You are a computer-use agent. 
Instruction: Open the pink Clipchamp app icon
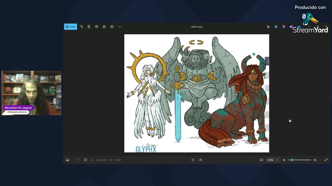[x=284, y=27]
